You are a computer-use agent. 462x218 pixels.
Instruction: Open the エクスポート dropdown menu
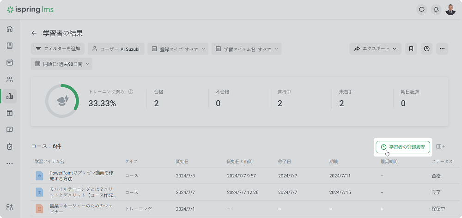tap(376, 48)
